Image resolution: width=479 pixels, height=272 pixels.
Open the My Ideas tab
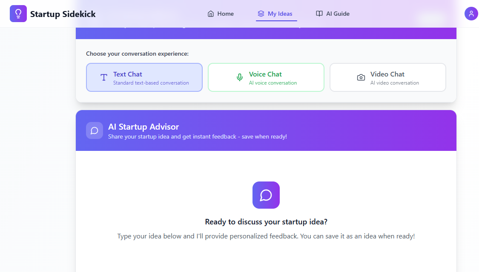coord(276,13)
